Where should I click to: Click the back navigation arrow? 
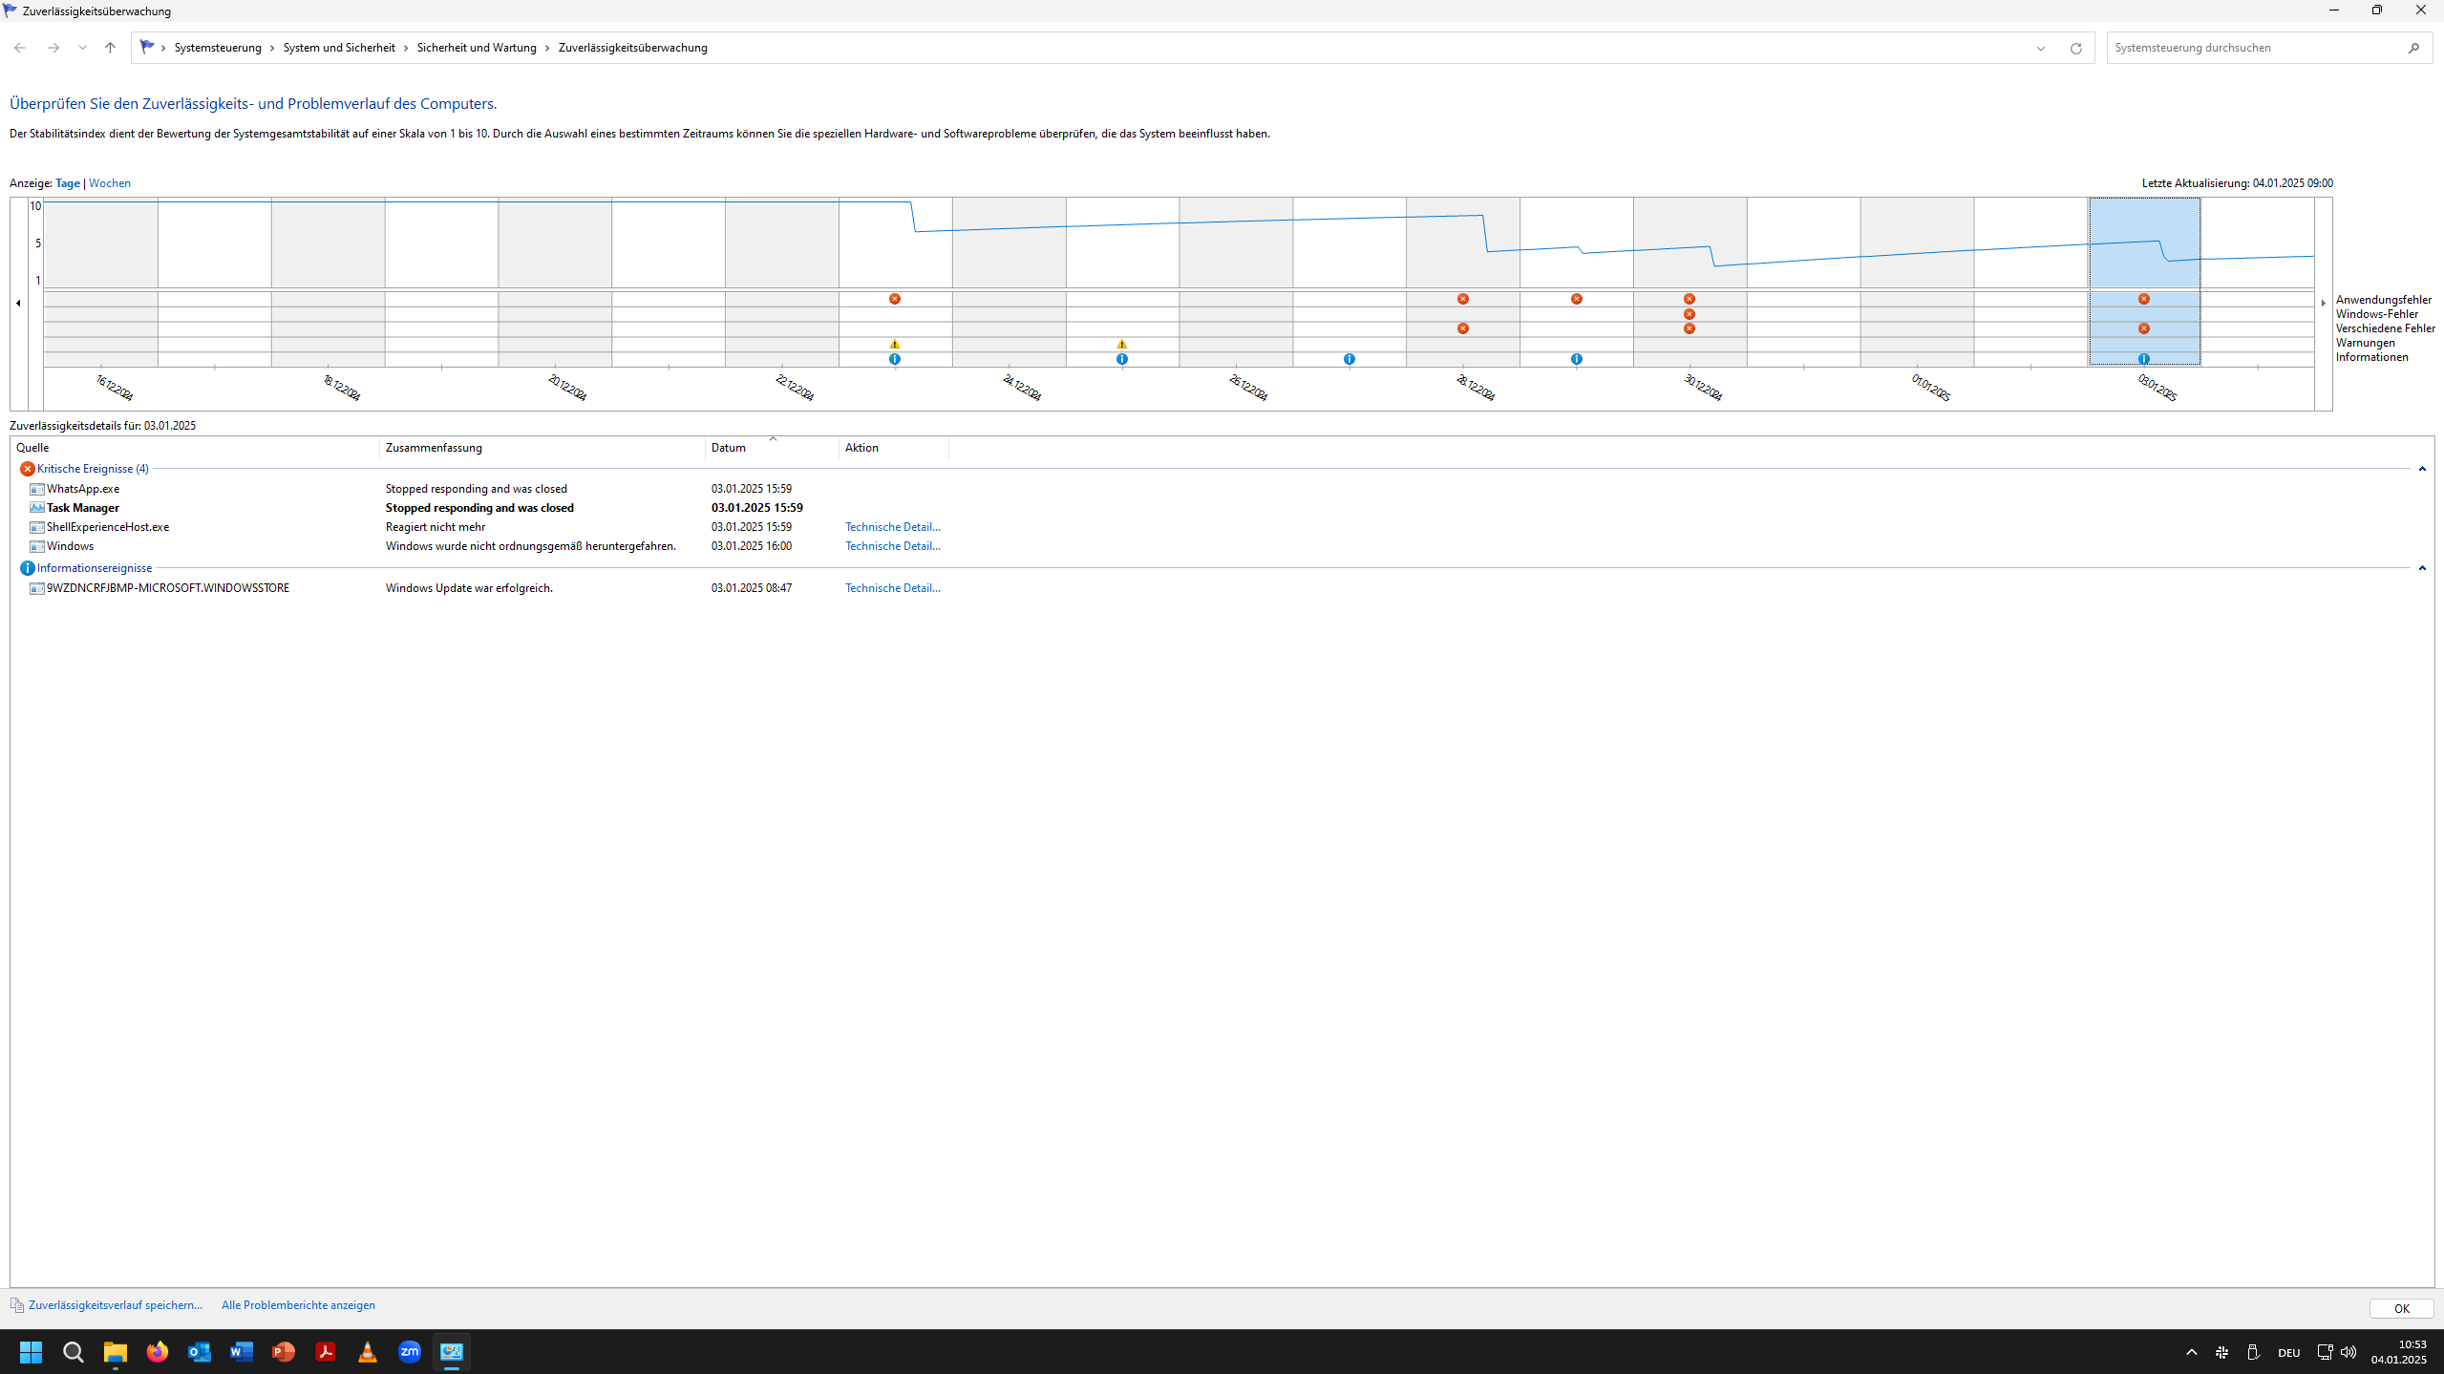19,47
